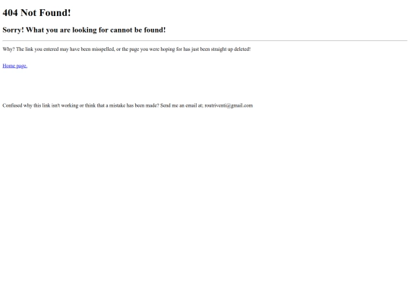Click the word "Confused" in the bottom line
Viewport: 410px width, 307px height.
pos(12,105)
